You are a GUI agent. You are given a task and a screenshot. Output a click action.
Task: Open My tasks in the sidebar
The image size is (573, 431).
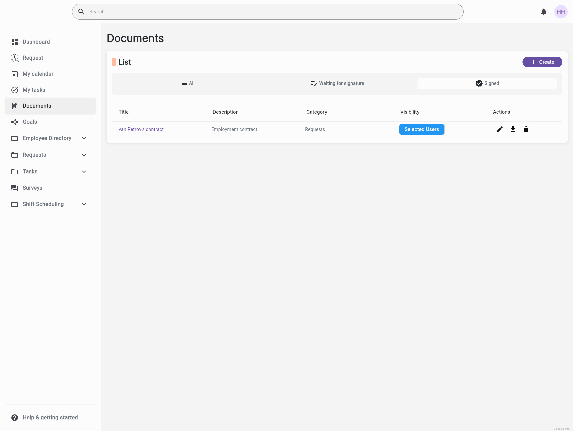[34, 90]
